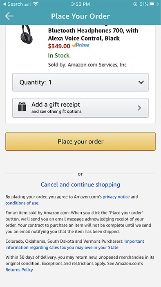Viewport: 161px width, 287px height.
Task: Tap the rotation lock status icon
Action: [135, 4]
